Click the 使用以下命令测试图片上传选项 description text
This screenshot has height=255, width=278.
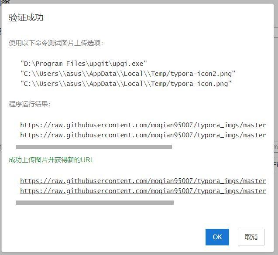[56, 43]
